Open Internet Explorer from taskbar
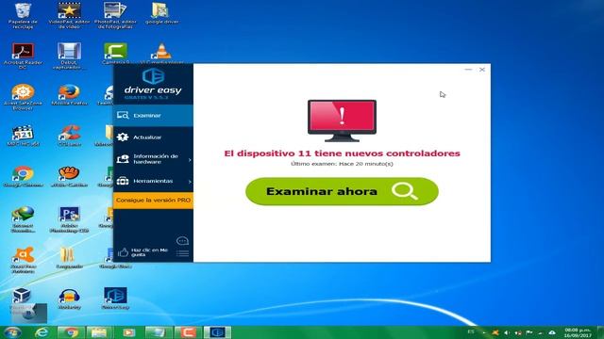 point(42,332)
